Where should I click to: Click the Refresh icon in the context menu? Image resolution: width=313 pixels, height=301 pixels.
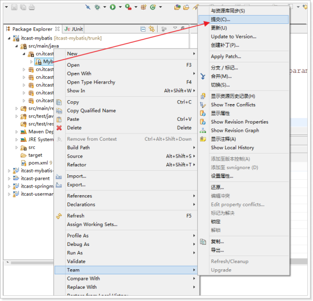(59, 216)
